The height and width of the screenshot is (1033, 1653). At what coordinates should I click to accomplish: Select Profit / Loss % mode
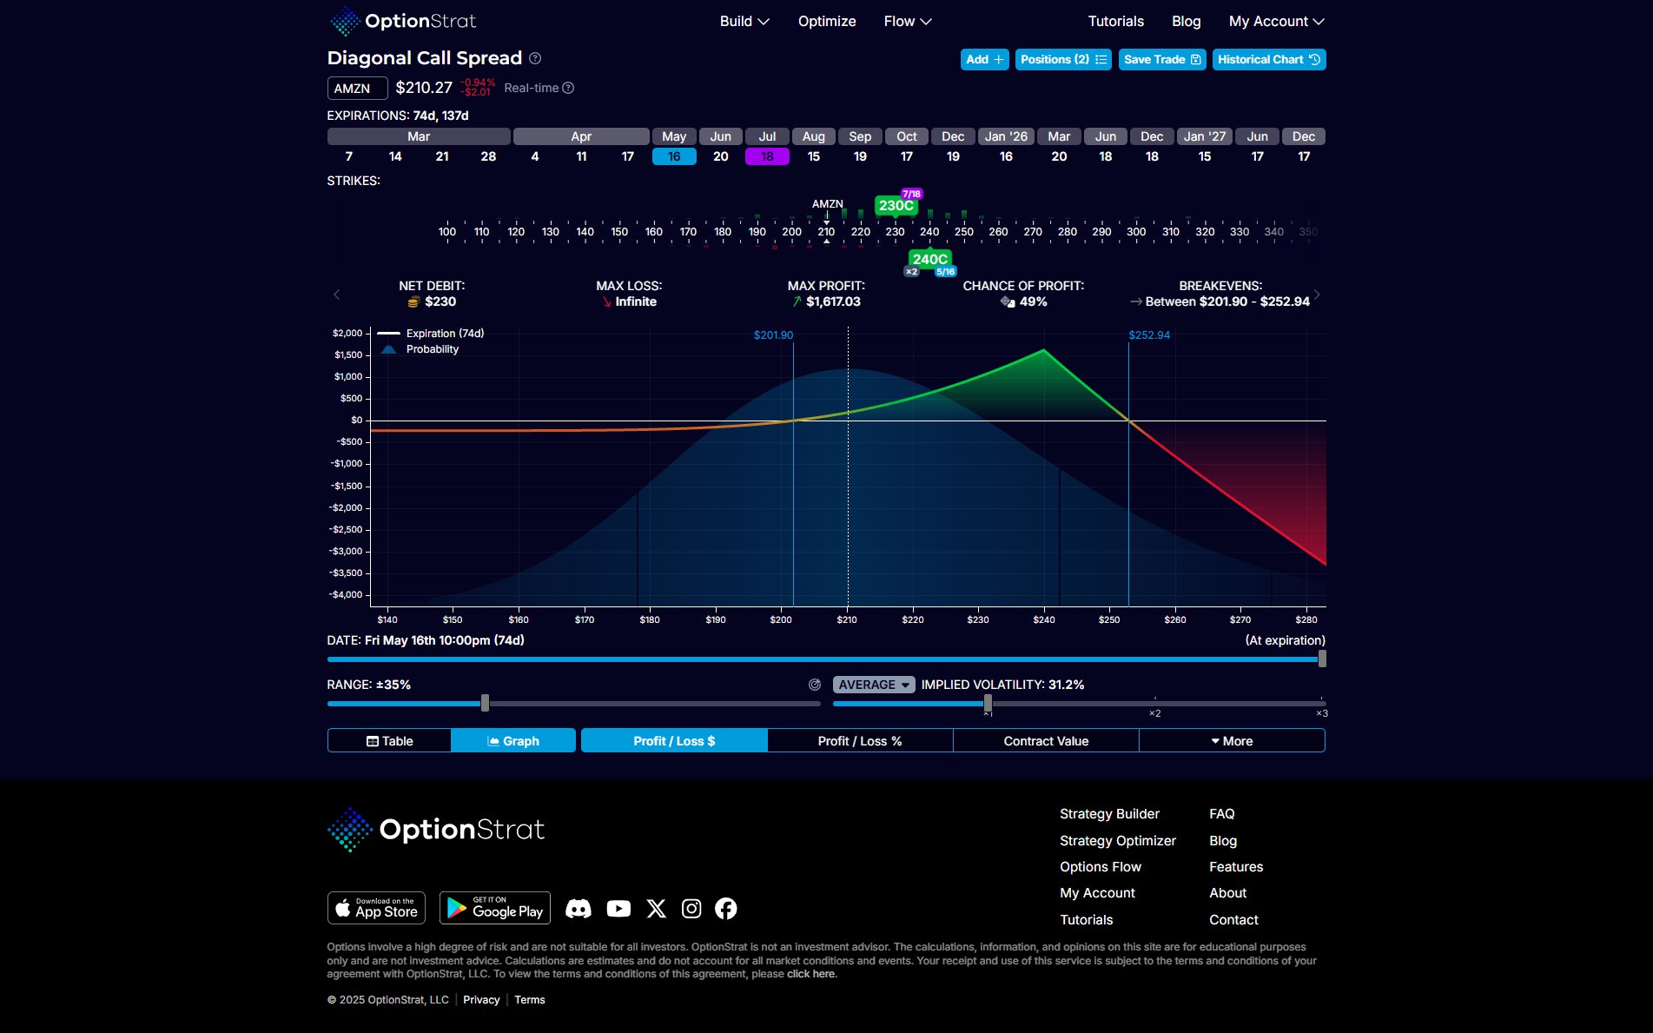pyautogui.click(x=859, y=741)
